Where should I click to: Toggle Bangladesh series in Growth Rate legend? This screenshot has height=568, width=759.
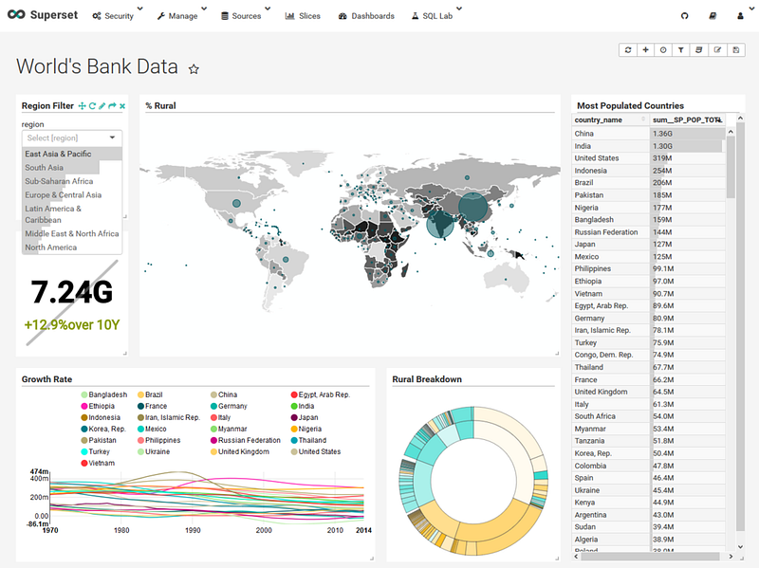[104, 394]
